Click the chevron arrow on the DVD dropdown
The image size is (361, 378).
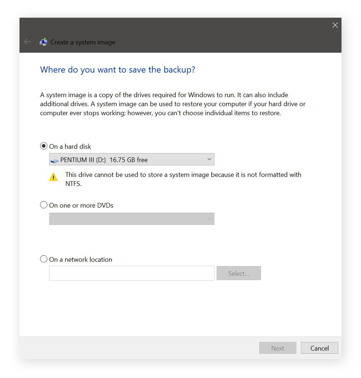tap(209, 219)
